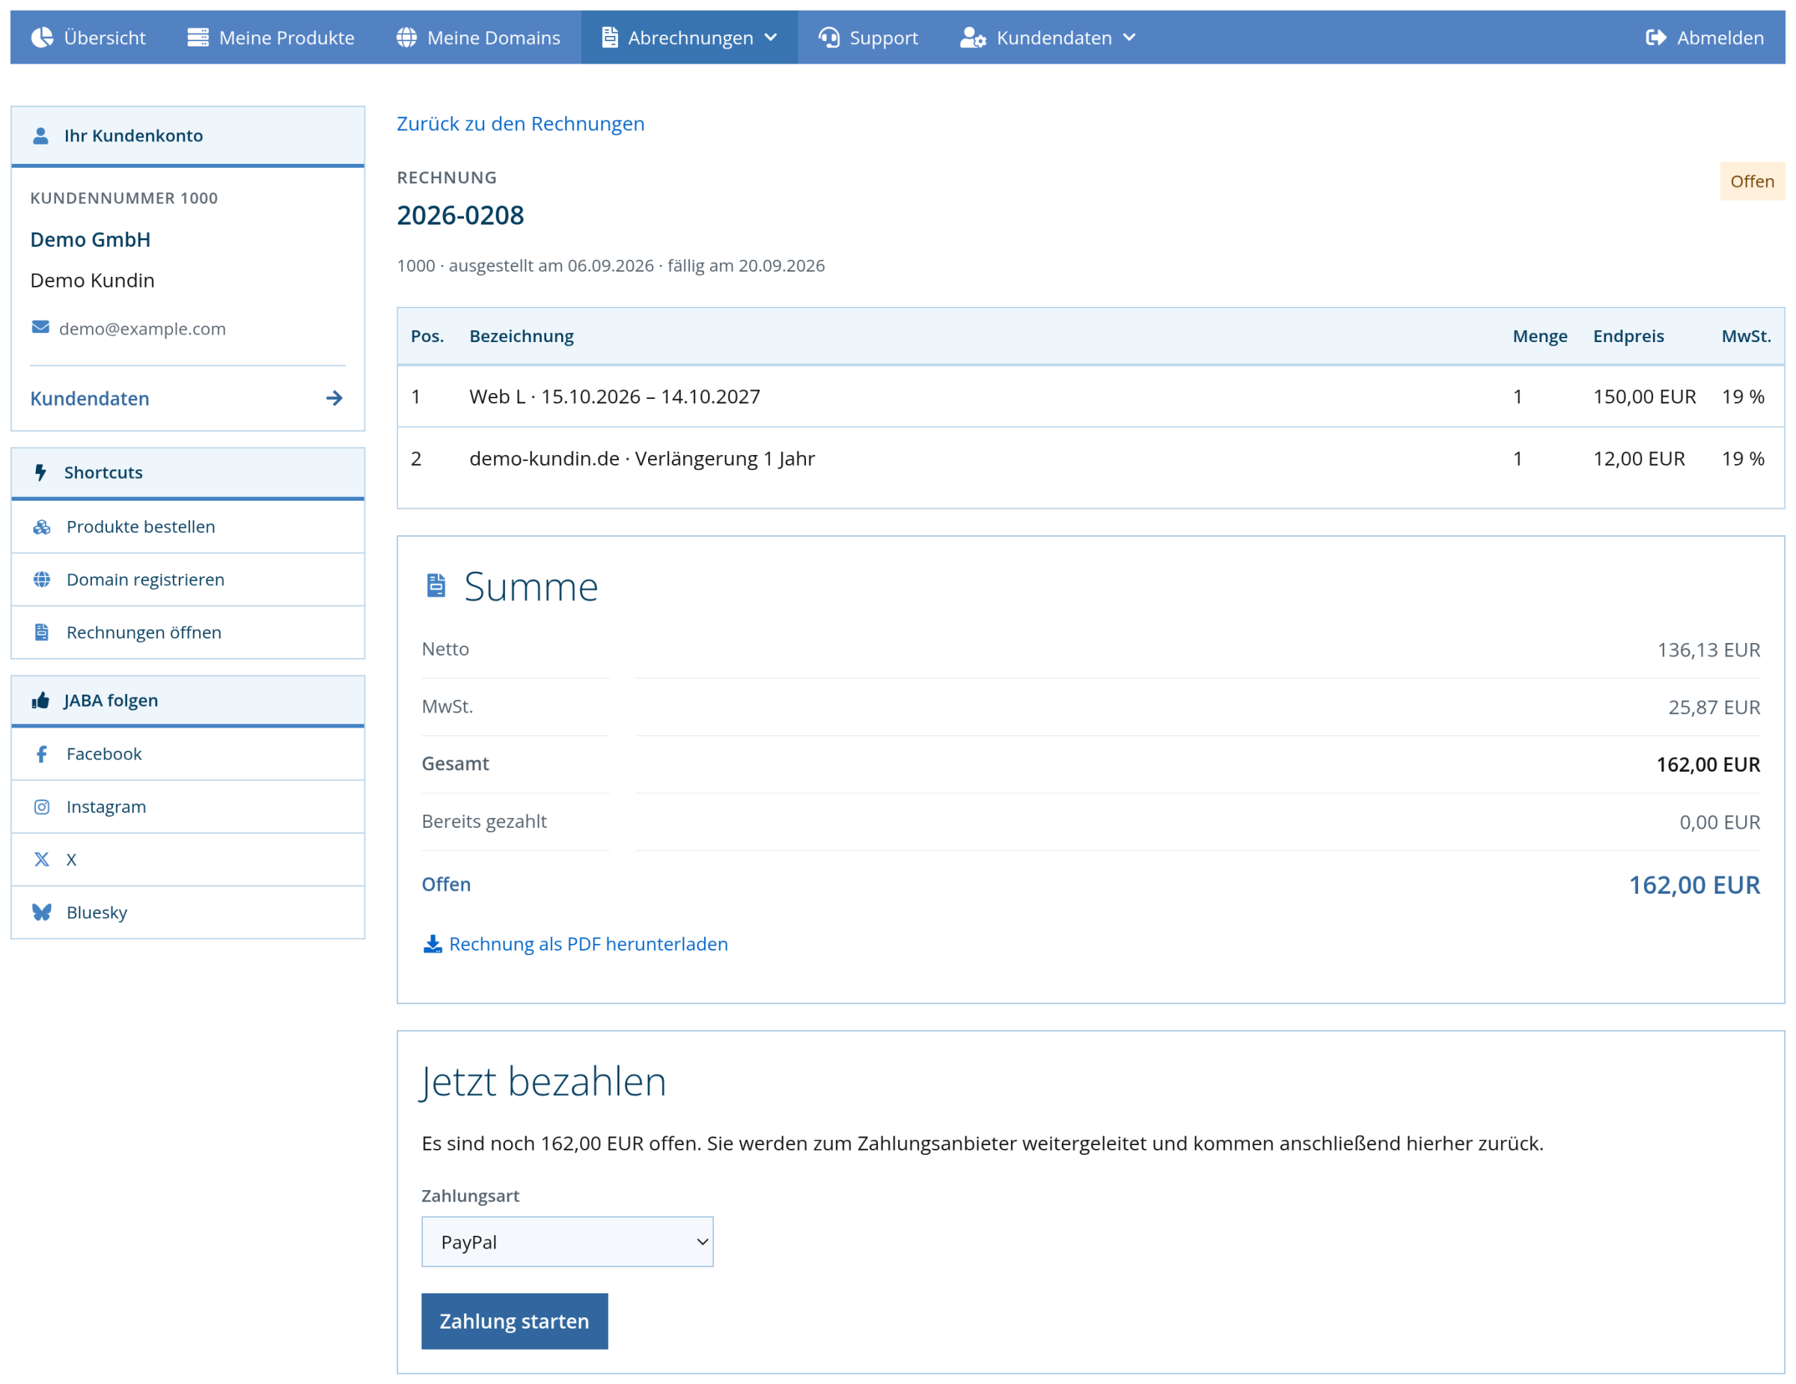The image size is (1796, 1384).
Task: Click the envelope icon next to demo@example.com
Action: (x=40, y=327)
